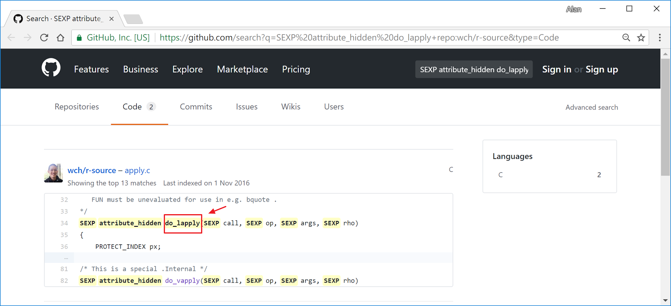Bookmark this page with the star icon

[641, 38]
